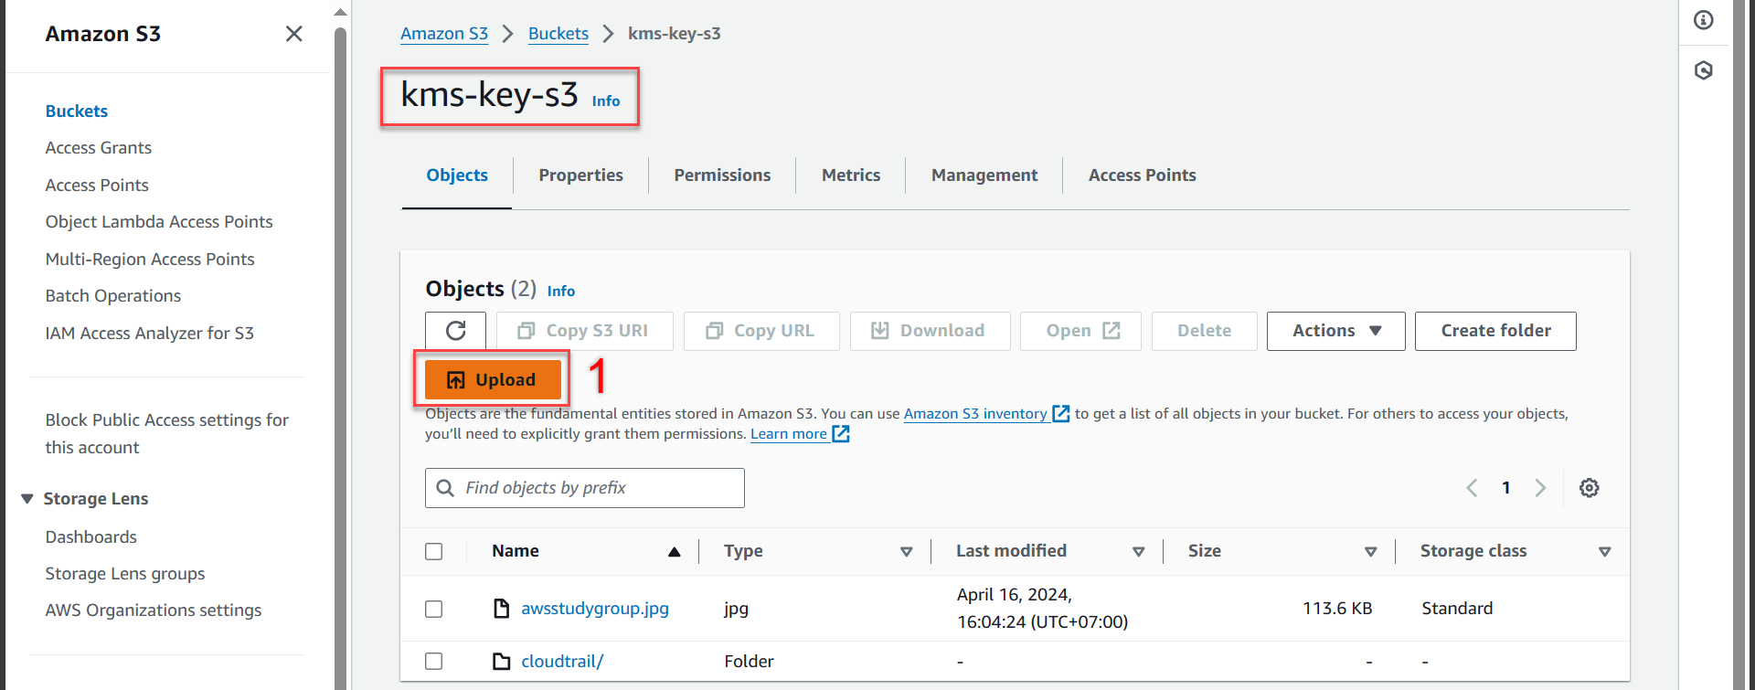Open the Actions dropdown menu
The image size is (1755, 690).
pyautogui.click(x=1335, y=331)
